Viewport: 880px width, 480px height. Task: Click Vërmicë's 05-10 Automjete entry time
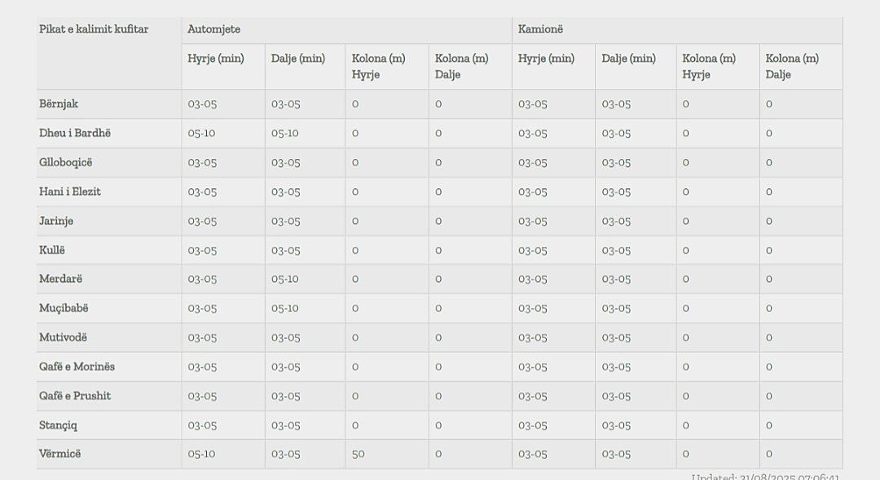201,454
